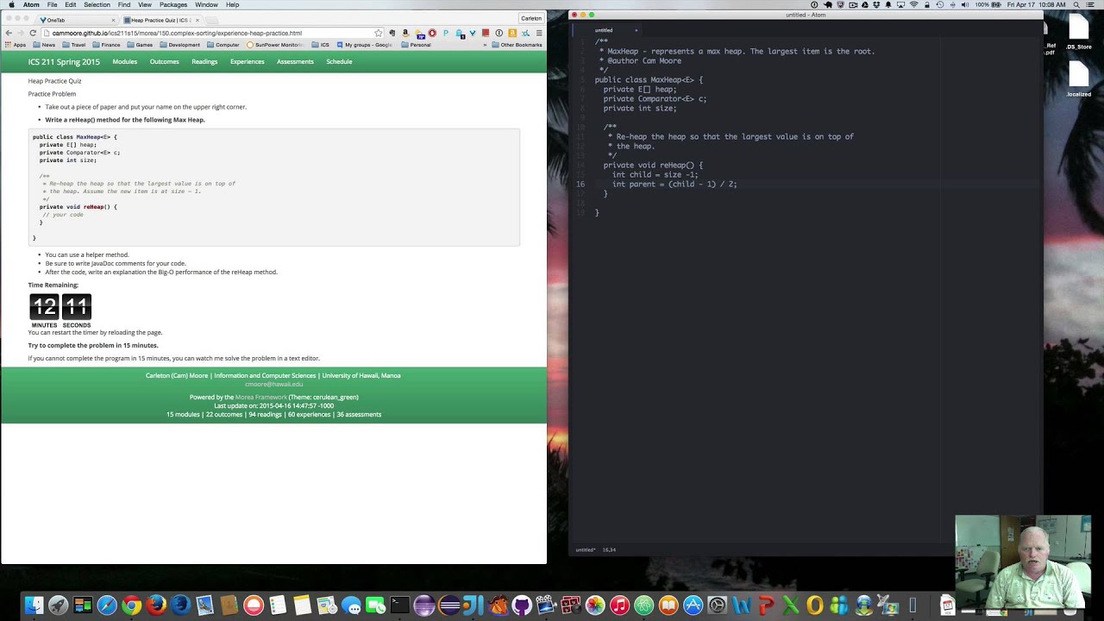The width and height of the screenshot is (1104, 621).
Task: Open the Computer bookmarks folder
Action: [x=223, y=45]
